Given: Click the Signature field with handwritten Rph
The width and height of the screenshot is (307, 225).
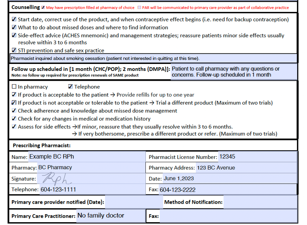Looking at the screenshot, I should click(91, 179).
